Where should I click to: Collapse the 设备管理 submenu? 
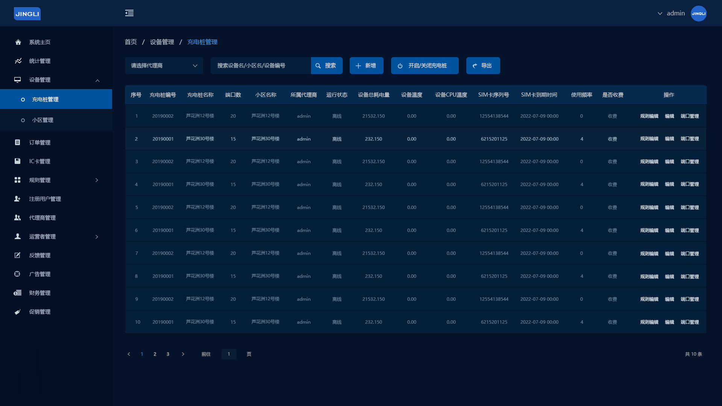click(x=97, y=80)
